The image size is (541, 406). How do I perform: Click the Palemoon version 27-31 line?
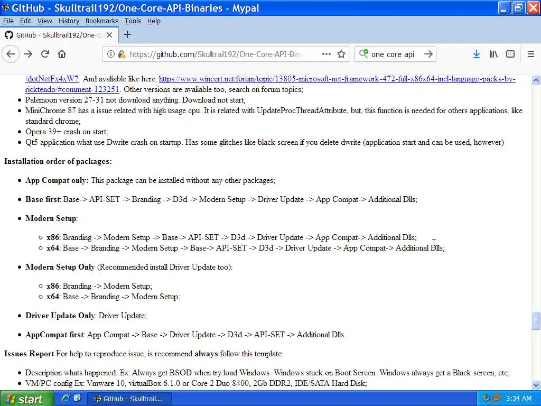tap(135, 100)
